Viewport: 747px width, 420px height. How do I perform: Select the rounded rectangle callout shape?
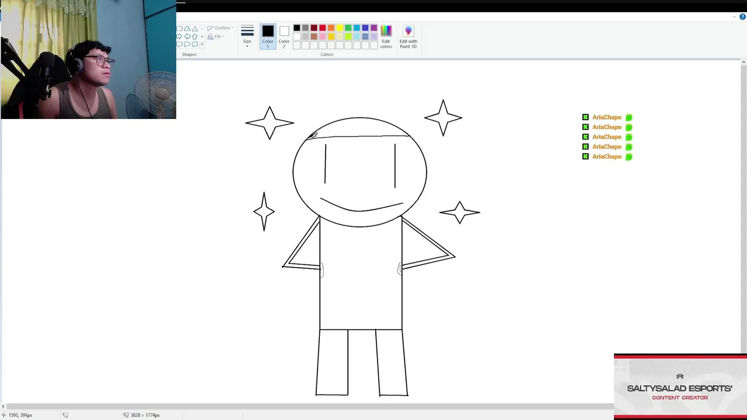pos(179,44)
